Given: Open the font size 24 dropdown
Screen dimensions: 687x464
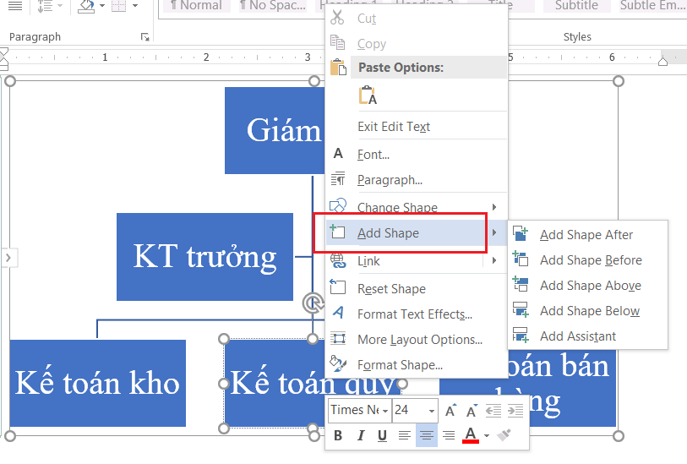Looking at the screenshot, I should click(432, 411).
